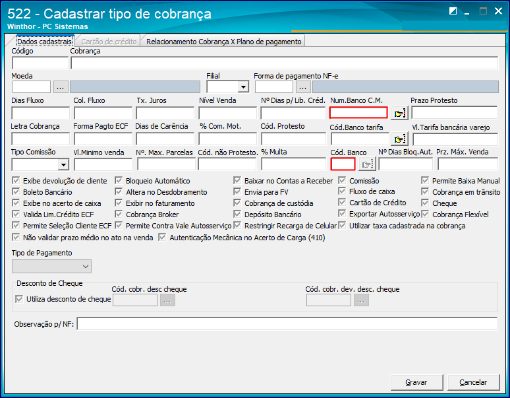
Task: Toggle the Boleto Bancário checkbox
Action: [16, 191]
